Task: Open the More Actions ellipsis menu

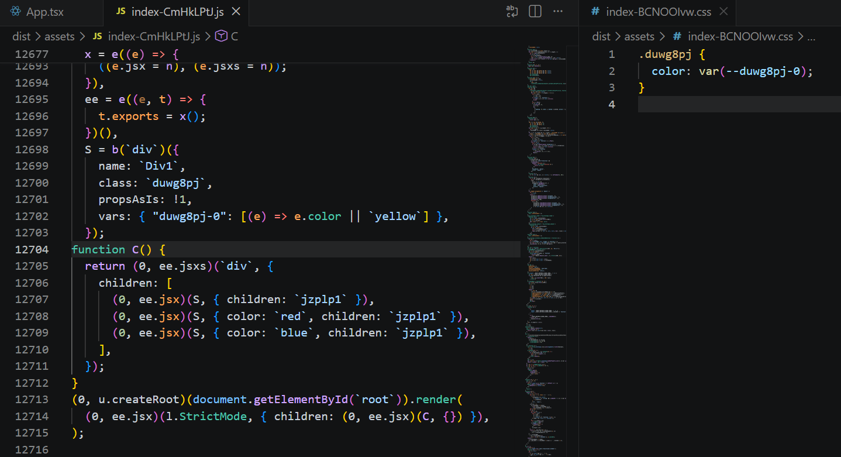Action: click(558, 12)
